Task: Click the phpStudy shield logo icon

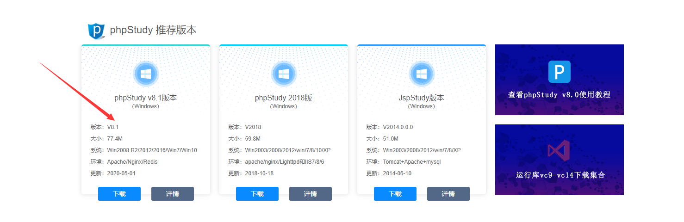Action: [x=96, y=31]
